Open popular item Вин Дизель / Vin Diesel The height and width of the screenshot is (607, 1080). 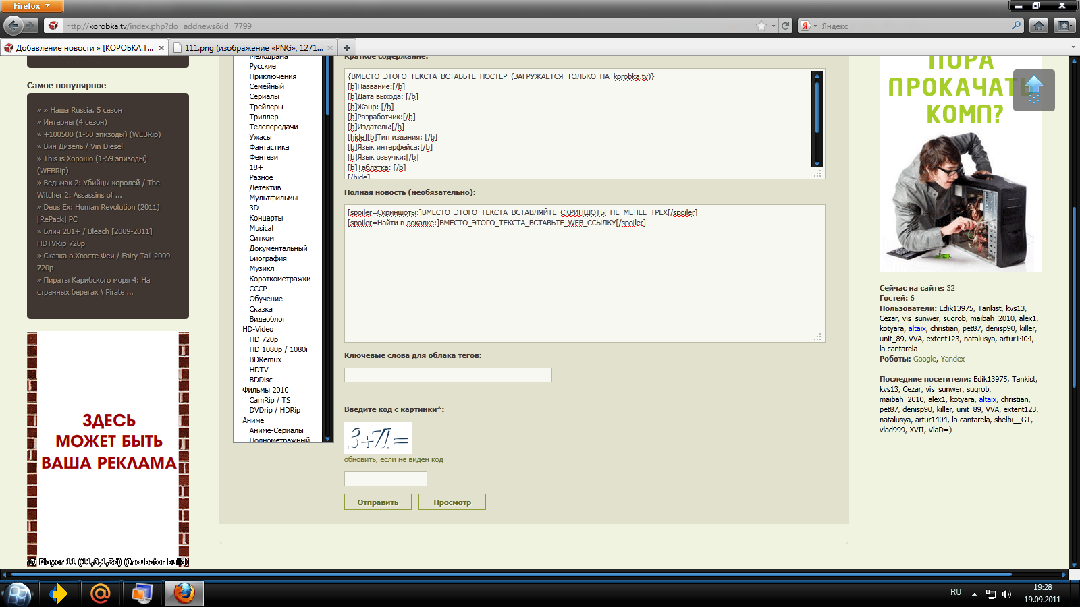coord(83,146)
